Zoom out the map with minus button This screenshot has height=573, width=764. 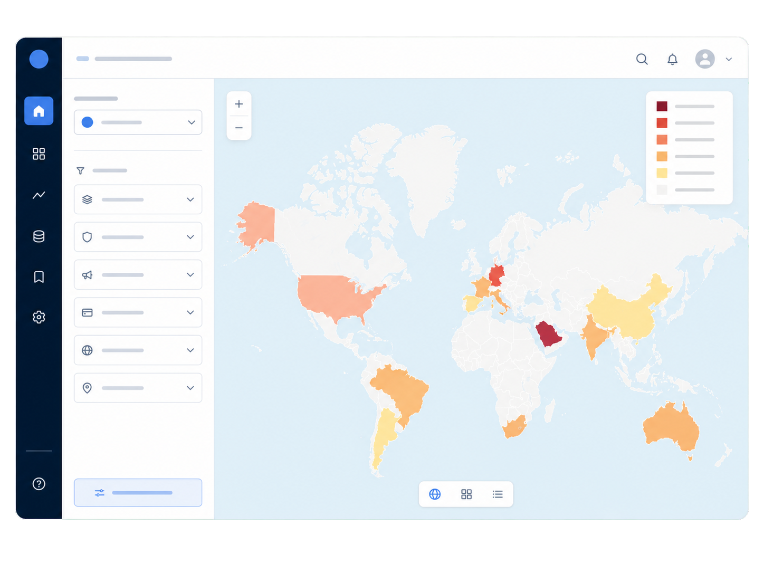coord(239,128)
